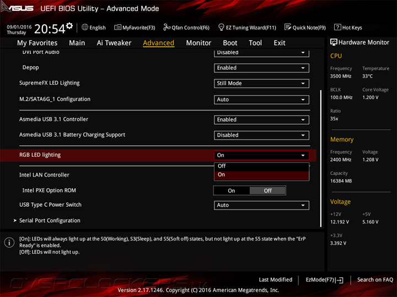Click the Voltage heading in Hardware Monitor
Image resolution: width=397 pixels, height=297 pixels.
click(x=340, y=202)
